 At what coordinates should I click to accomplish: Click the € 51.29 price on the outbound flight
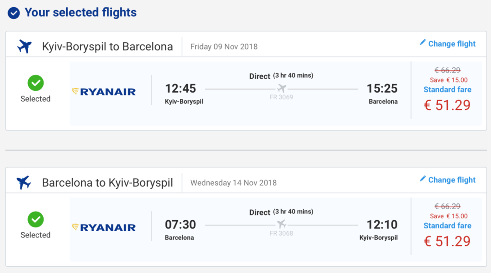(x=447, y=105)
